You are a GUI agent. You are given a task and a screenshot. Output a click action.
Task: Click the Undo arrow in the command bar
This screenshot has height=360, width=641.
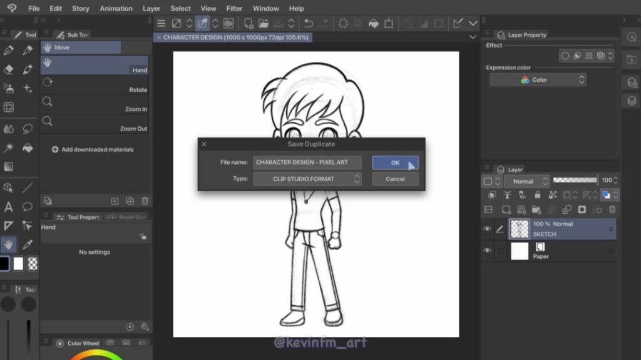tap(308, 24)
